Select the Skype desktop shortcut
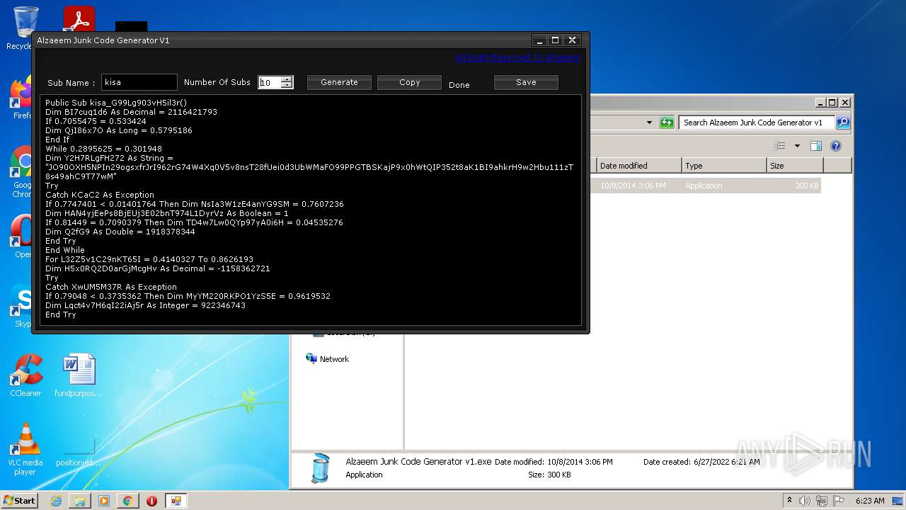906x510 pixels. (21, 307)
